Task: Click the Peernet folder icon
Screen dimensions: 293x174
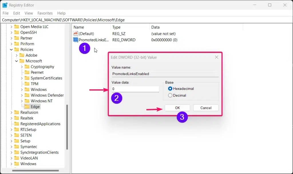Action: 27,72
